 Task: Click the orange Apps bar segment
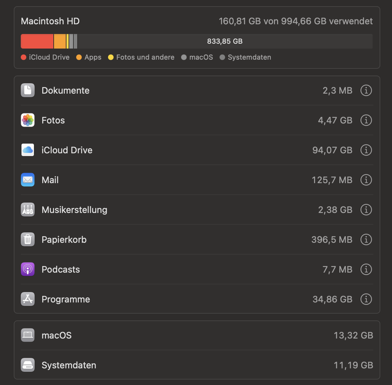pyautogui.click(x=60, y=41)
